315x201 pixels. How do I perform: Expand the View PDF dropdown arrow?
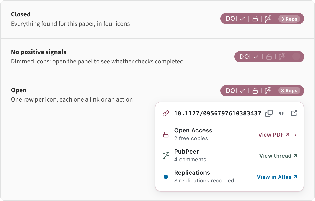click(x=295, y=135)
